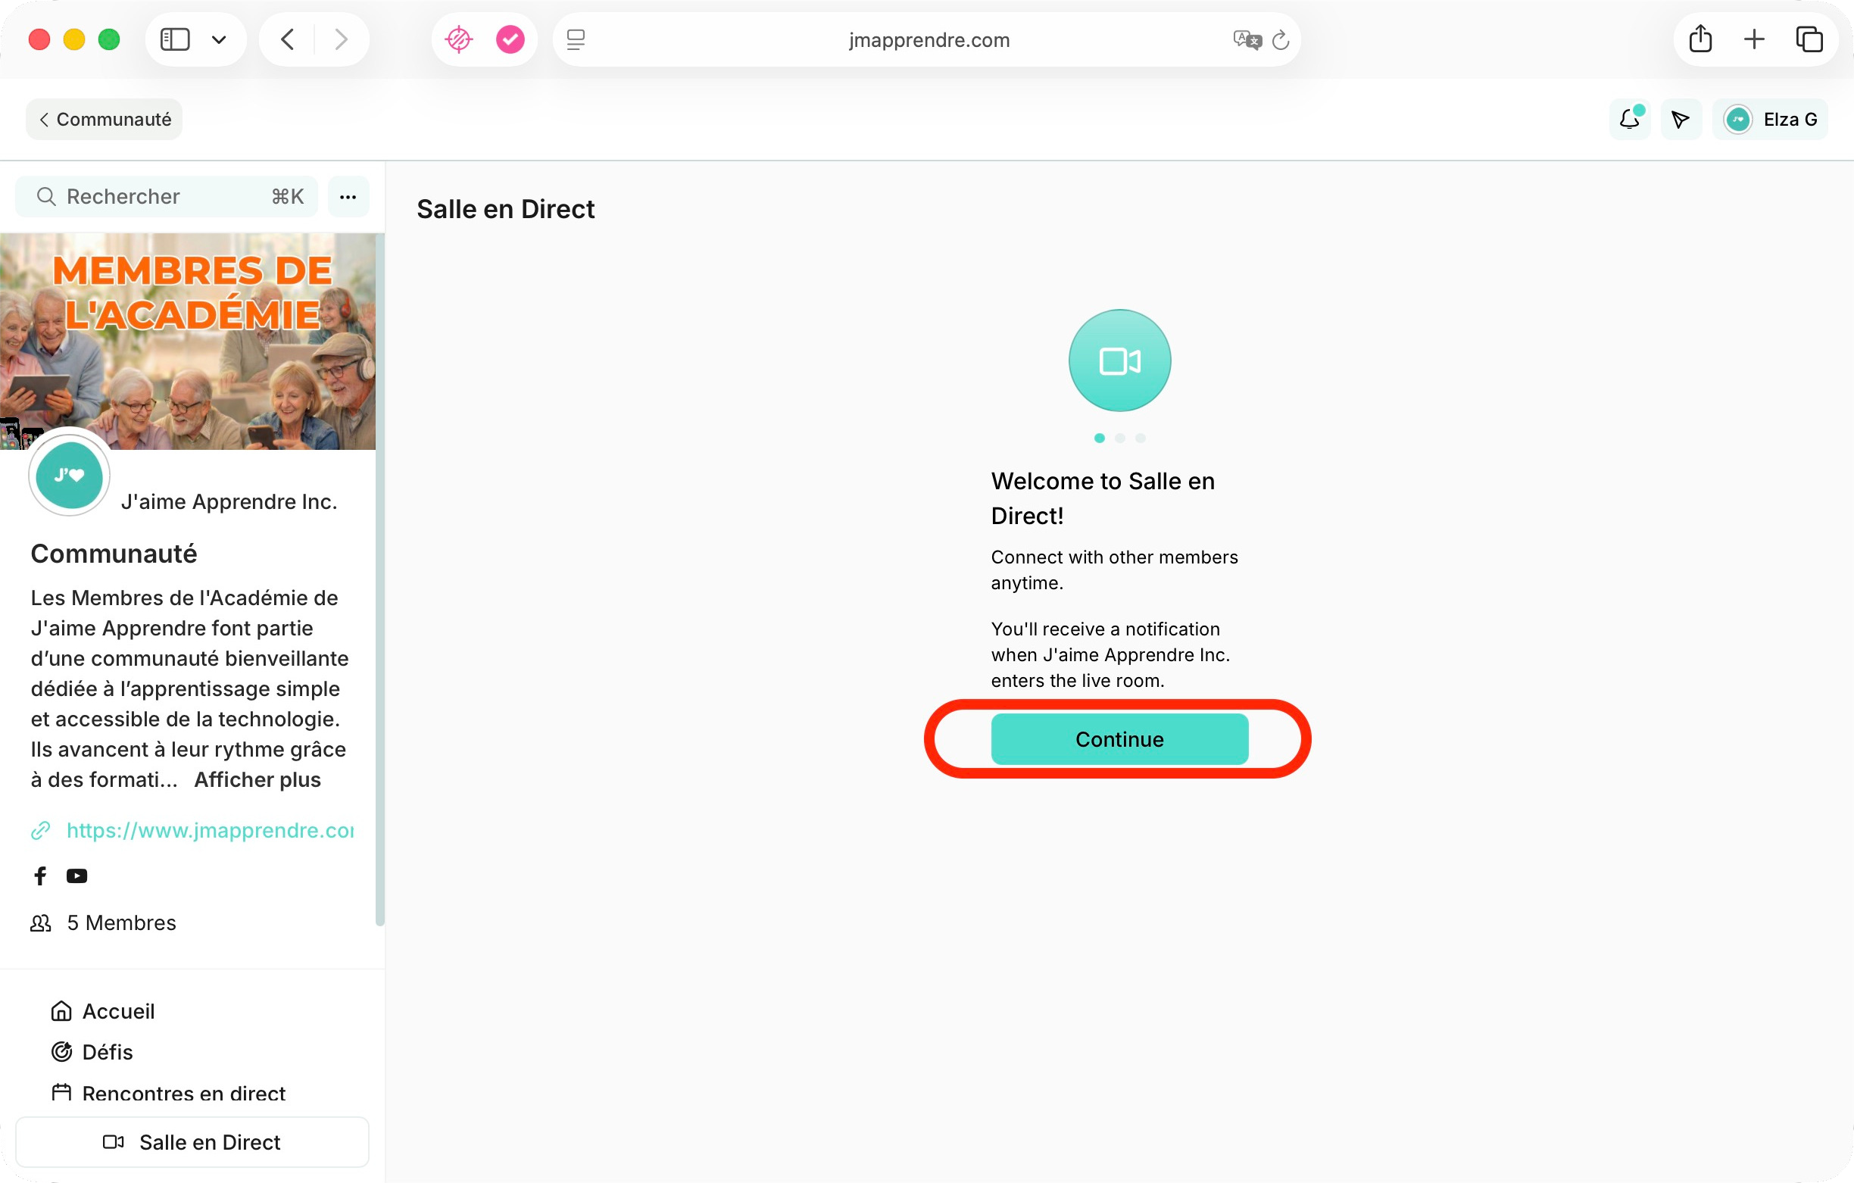1854x1183 pixels.
Task: Click the Safari share icon
Action: [1700, 39]
